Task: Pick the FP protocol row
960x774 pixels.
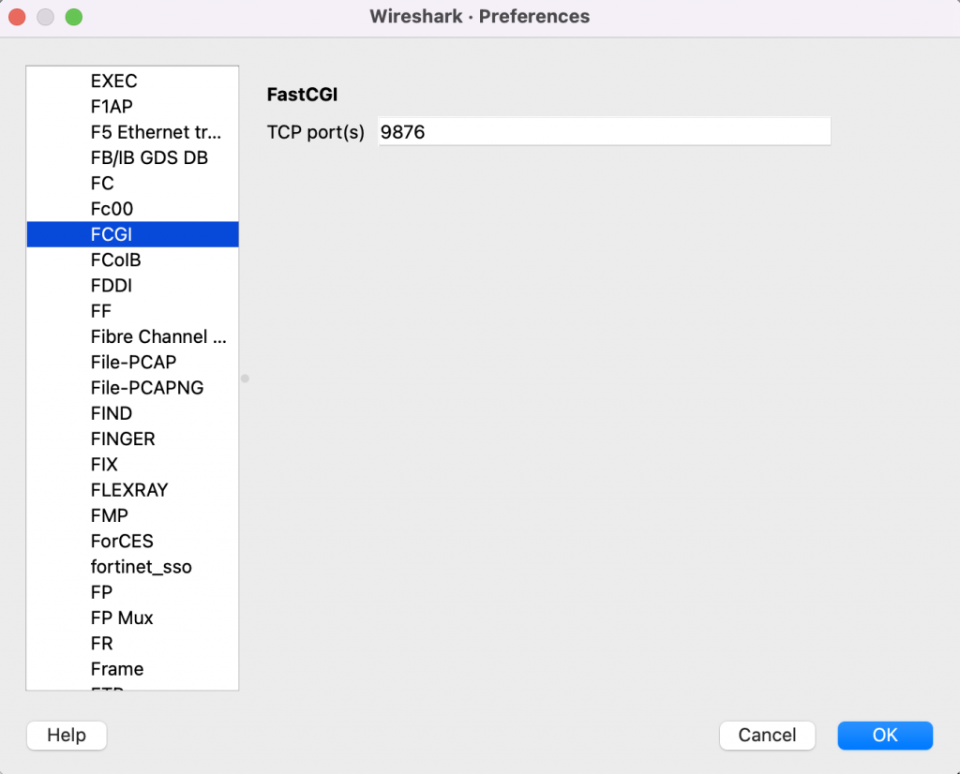Action: click(133, 593)
